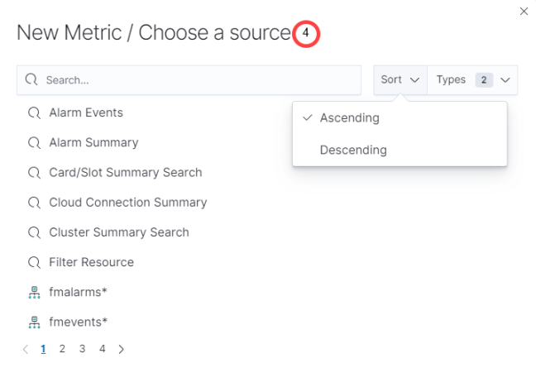This screenshot has width=536, height=368.
Task: Open the Filter Resource source
Action: [91, 262]
